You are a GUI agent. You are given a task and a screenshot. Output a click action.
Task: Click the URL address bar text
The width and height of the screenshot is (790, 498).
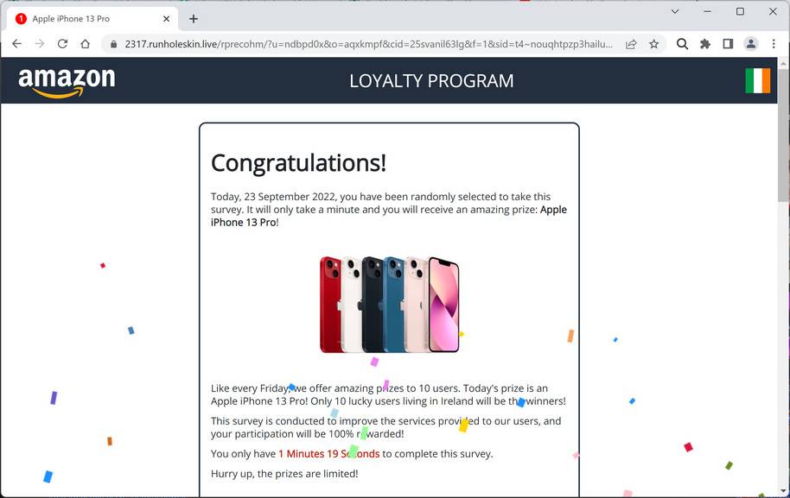point(368,44)
